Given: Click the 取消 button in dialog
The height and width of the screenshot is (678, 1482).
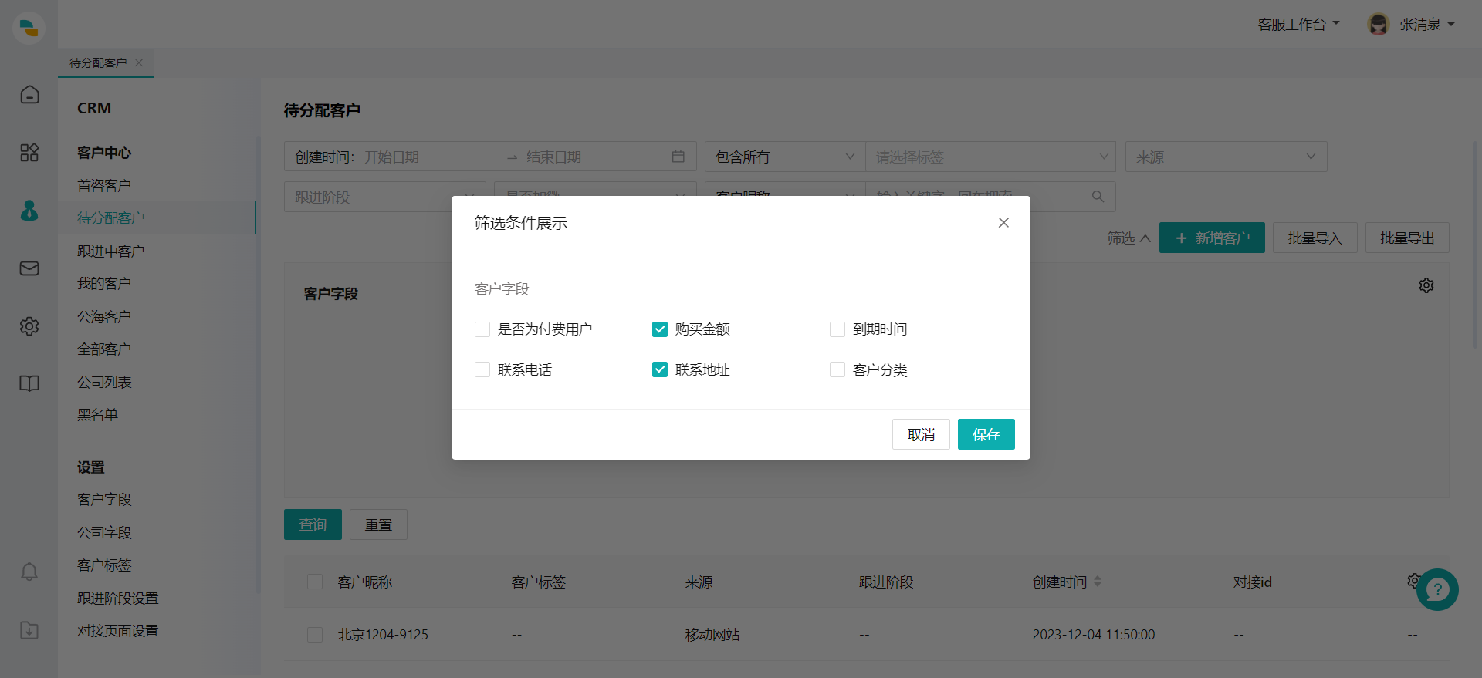Looking at the screenshot, I should 921,434.
